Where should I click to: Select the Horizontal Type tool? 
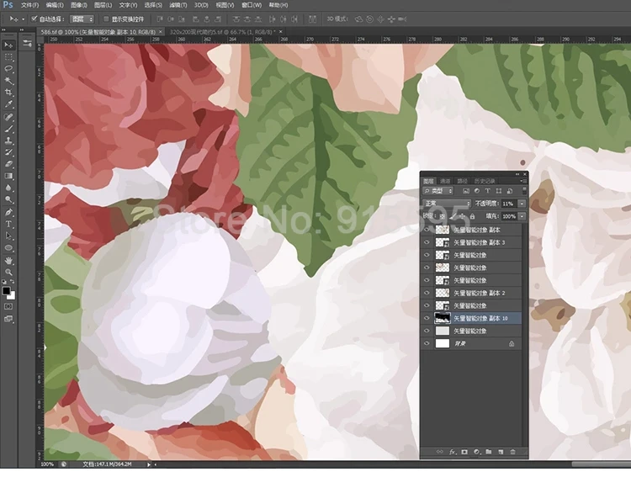tap(8, 225)
